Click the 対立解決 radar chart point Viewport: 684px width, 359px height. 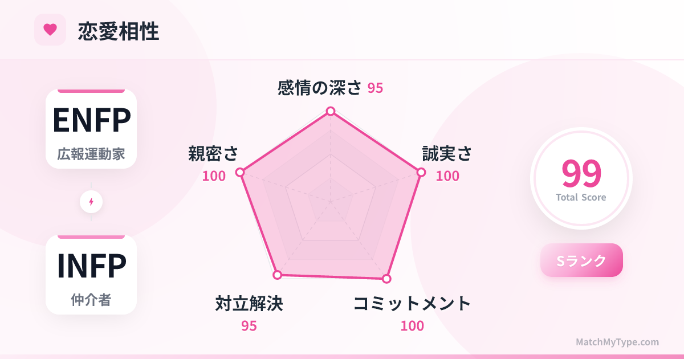point(278,275)
